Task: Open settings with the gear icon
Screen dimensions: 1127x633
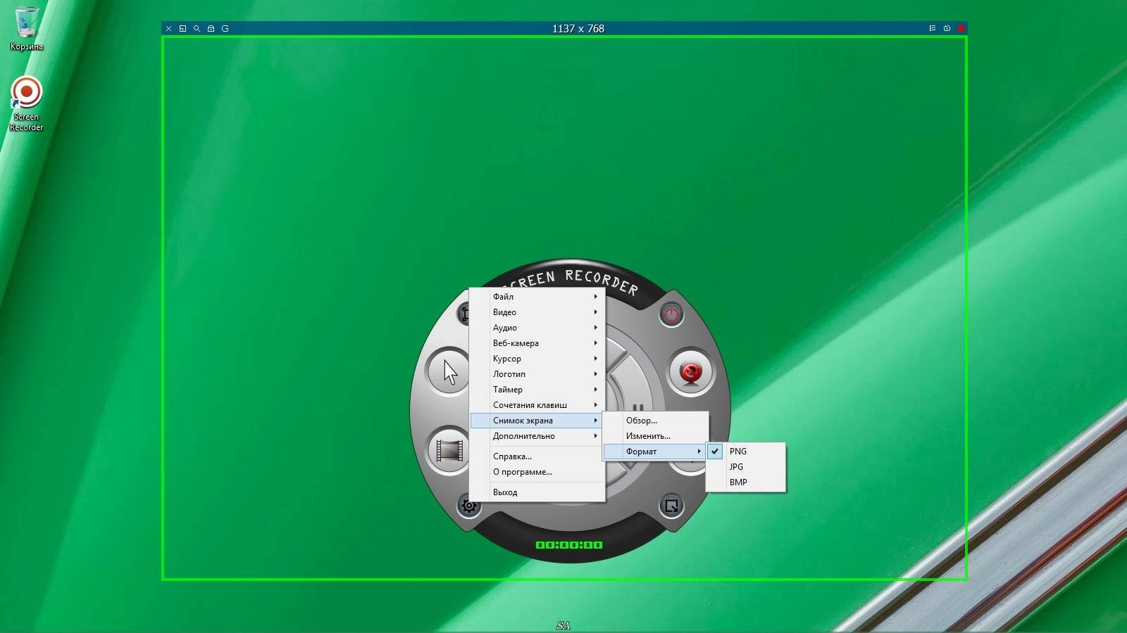Action: coord(469,506)
